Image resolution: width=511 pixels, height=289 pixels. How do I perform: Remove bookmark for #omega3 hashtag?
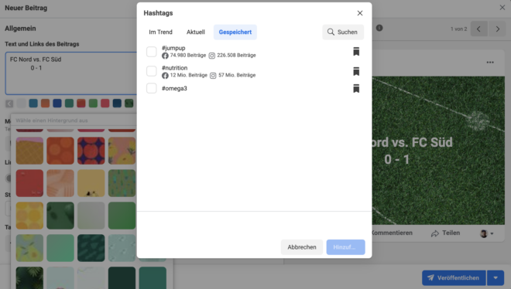(356, 88)
